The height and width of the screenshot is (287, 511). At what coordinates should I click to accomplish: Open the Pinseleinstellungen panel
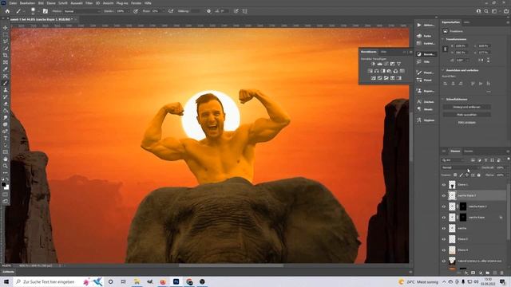426,73
